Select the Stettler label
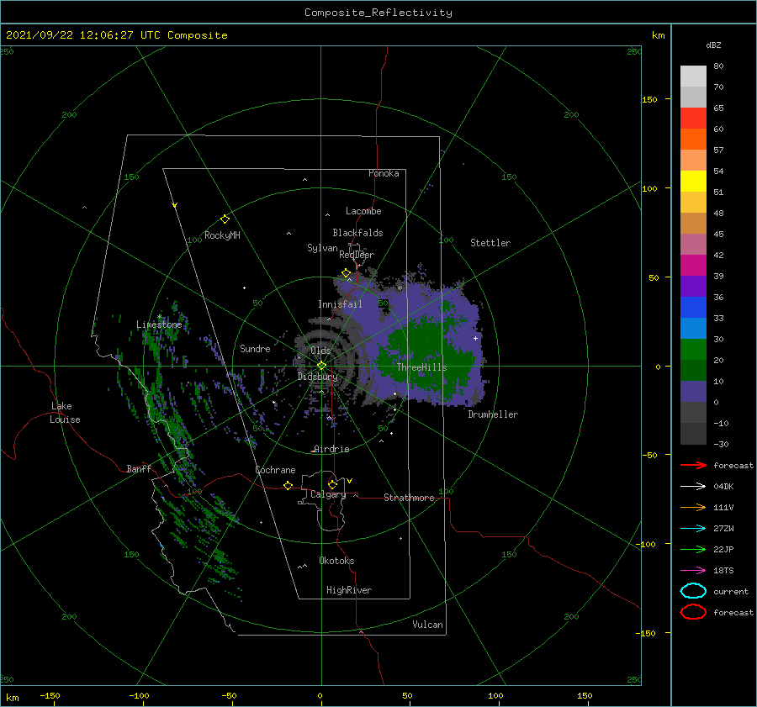 click(490, 243)
